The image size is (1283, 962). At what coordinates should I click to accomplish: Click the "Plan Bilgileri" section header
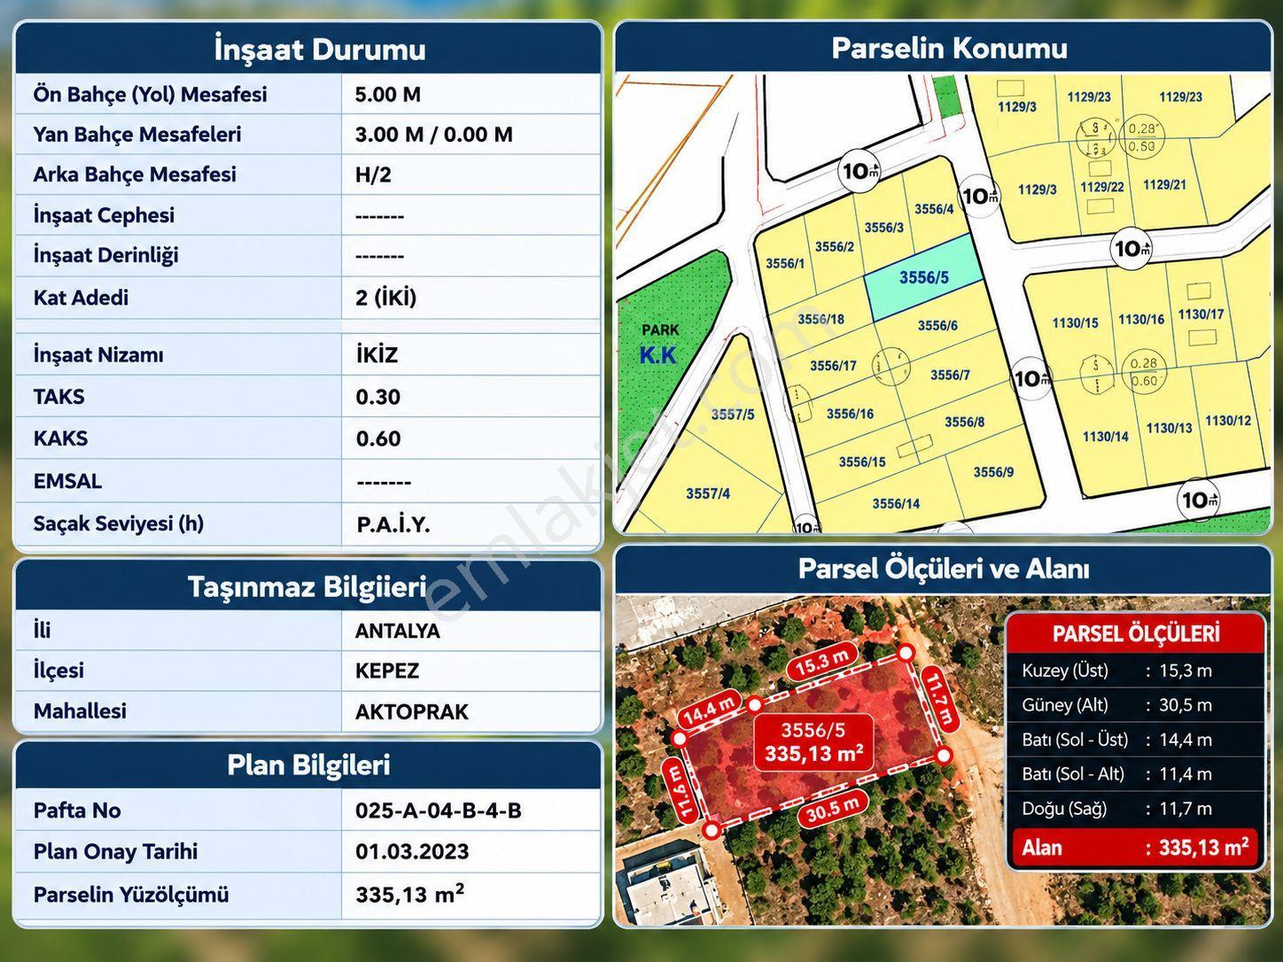[x=308, y=765]
